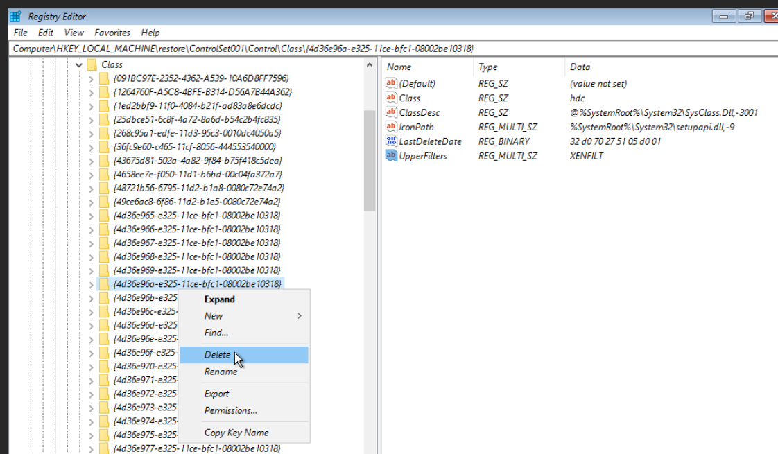The width and height of the screenshot is (778, 454).
Task: Click the Class folder icon in tree
Action: (92, 64)
